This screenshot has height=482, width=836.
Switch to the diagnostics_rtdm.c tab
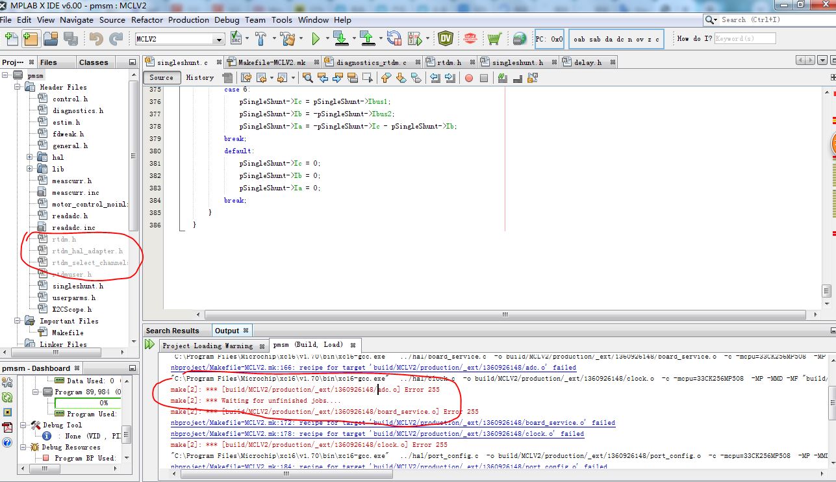372,62
